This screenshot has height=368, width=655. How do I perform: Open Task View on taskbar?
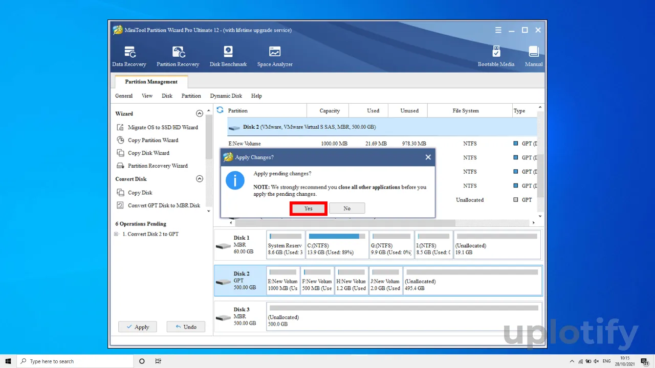pyautogui.click(x=158, y=361)
